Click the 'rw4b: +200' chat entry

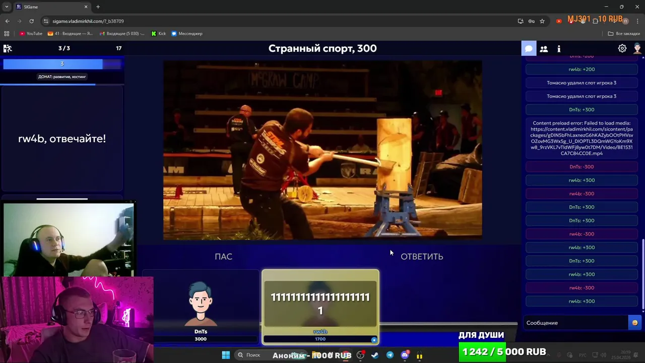pyautogui.click(x=582, y=69)
